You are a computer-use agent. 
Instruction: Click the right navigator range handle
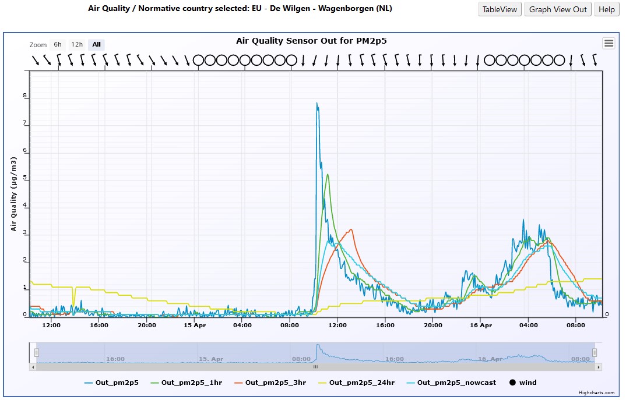coord(595,352)
